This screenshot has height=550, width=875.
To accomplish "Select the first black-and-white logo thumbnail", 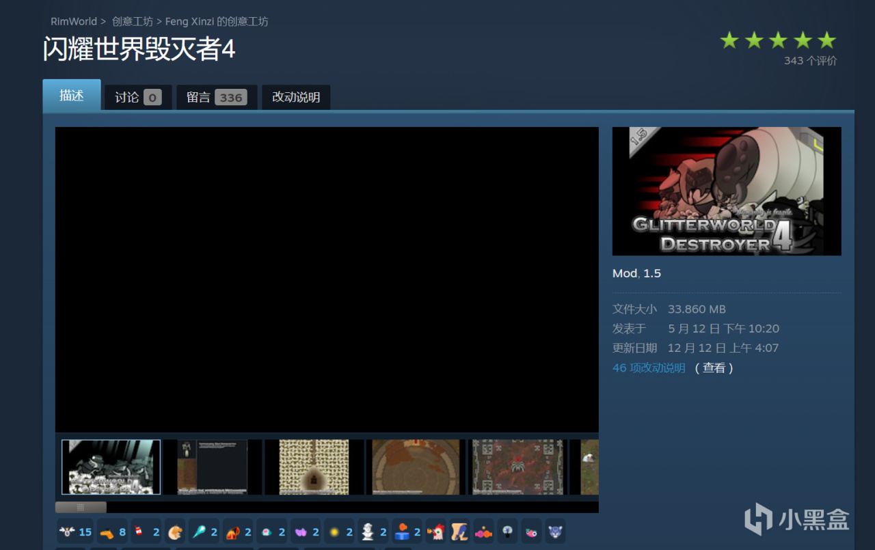I will [111, 467].
